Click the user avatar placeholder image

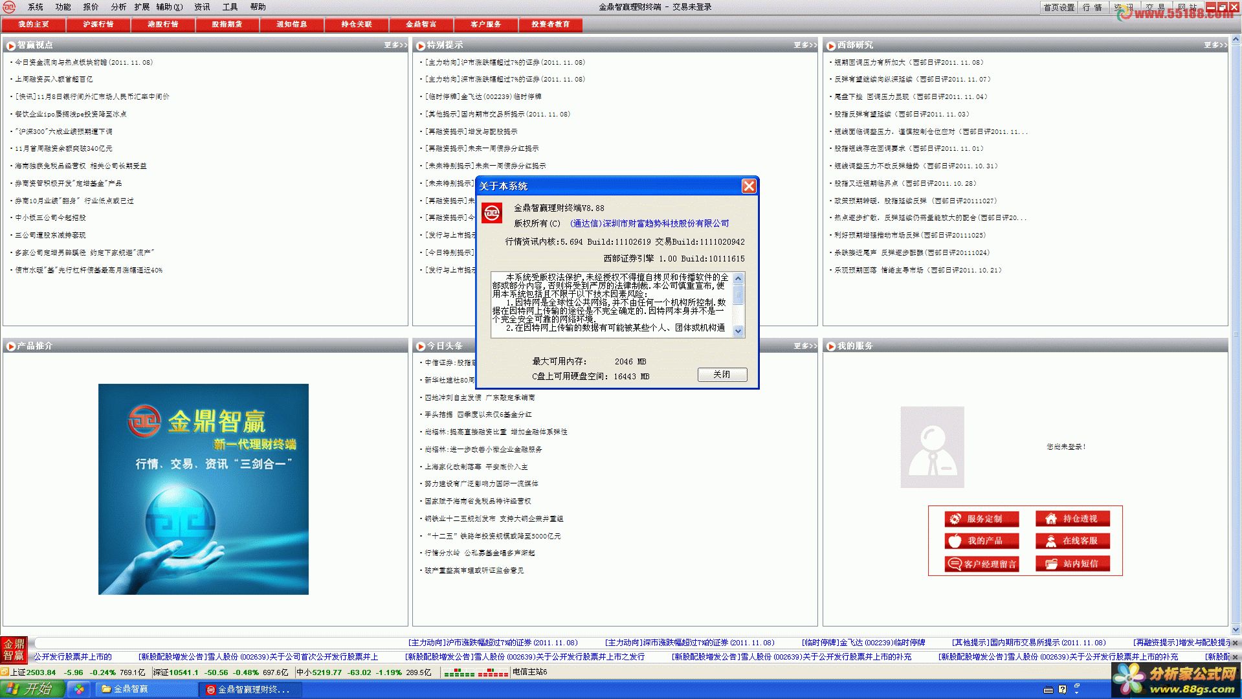pos(932,447)
